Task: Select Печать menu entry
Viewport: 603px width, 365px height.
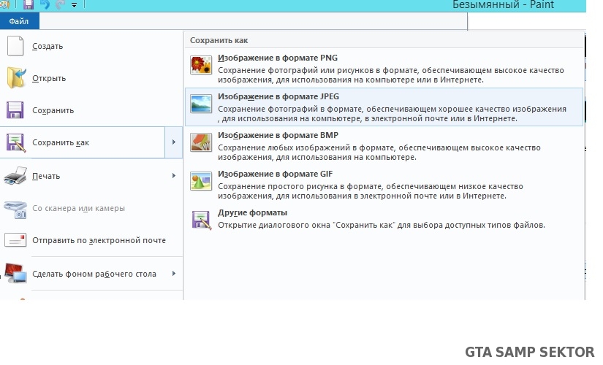Action: (x=91, y=176)
